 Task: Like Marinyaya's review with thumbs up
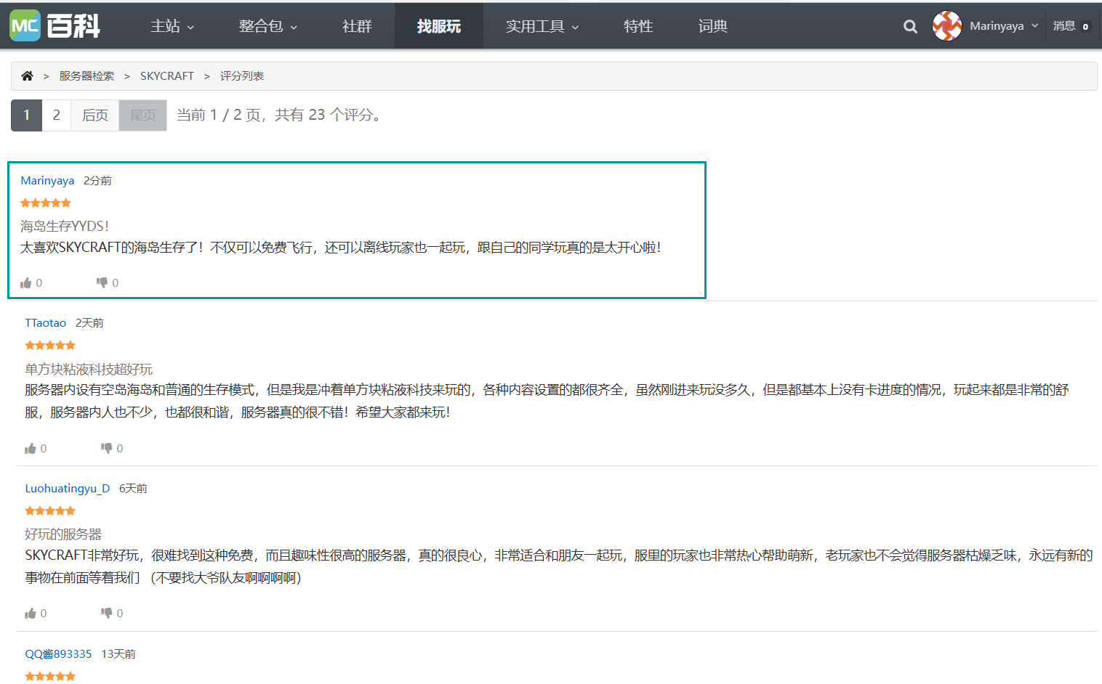point(26,282)
